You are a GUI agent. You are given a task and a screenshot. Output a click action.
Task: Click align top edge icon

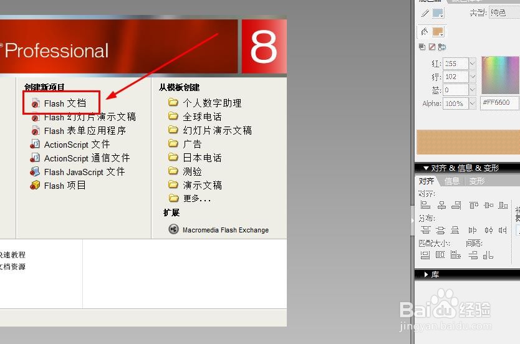[474, 205]
